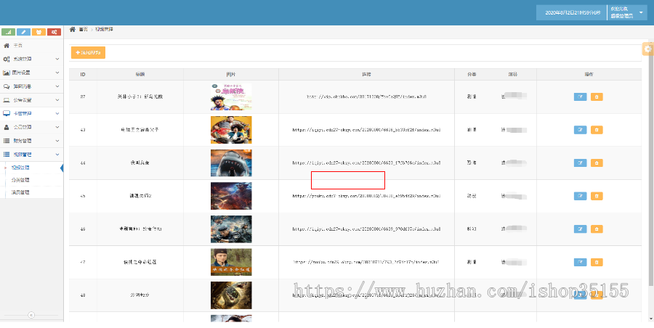Collapse sidebar using the double-arrow toggle
Viewport: 654px width, 328px height.
pos(31,315)
